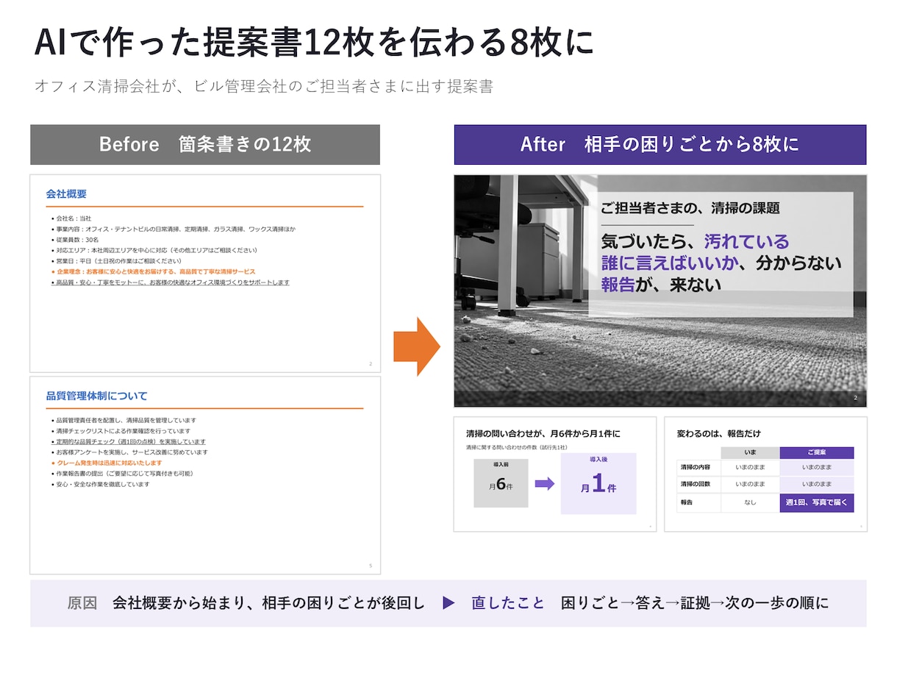Click the purple label '直したこと'

(x=508, y=603)
